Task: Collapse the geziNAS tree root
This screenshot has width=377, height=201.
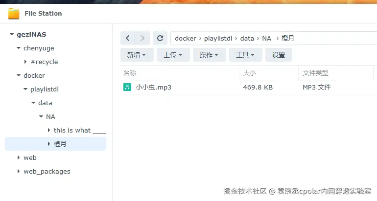Action: pos(12,34)
